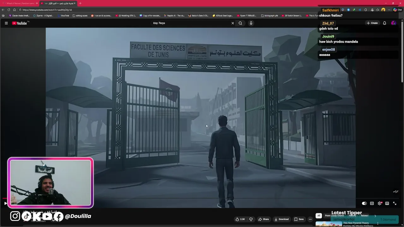The height and width of the screenshot is (227, 404).
Task: Open '20 Twitch Stream I...' bookmark
Action: 292,15
